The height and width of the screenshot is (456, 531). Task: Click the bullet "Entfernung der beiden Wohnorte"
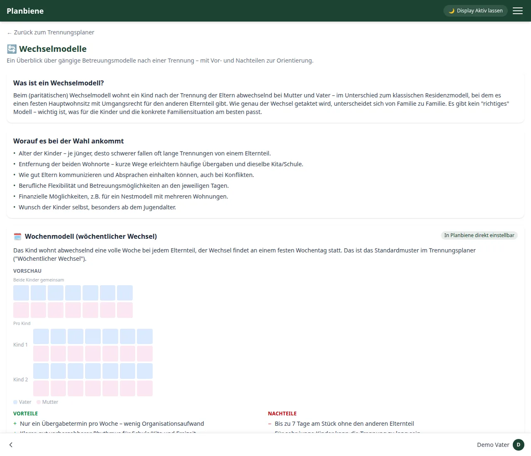pos(161,164)
